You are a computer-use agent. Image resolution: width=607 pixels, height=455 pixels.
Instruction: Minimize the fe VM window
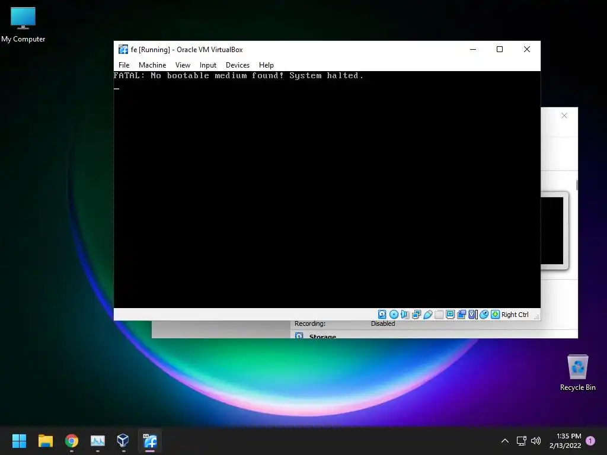coord(472,49)
